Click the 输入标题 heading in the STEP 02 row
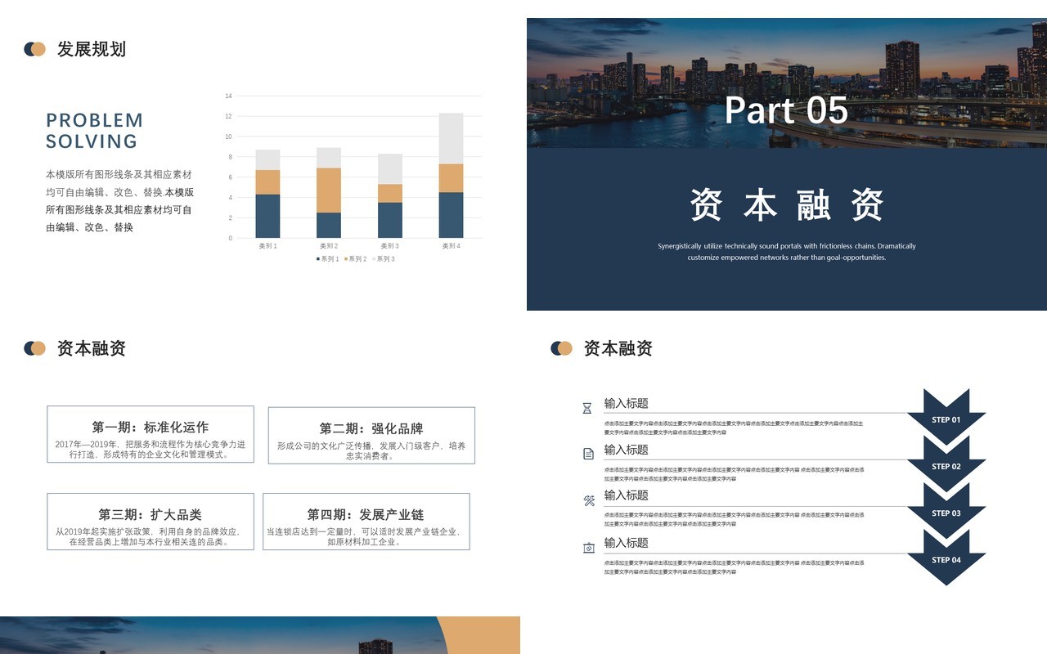The height and width of the screenshot is (654, 1047). pyautogui.click(x=626, y=450)
